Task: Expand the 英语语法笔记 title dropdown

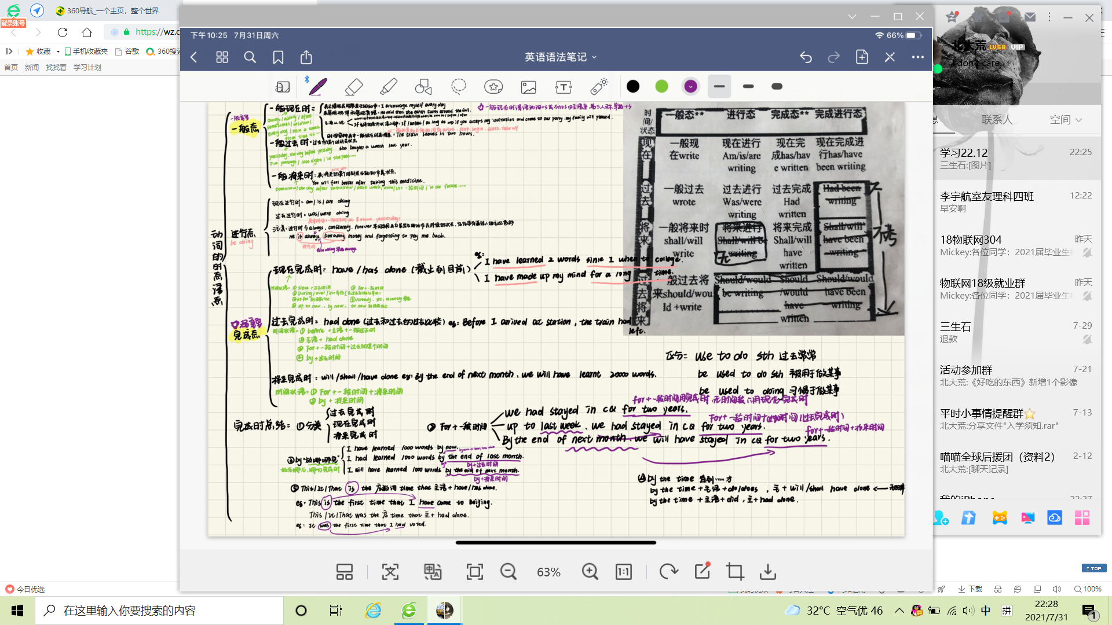Action: (x=560, y=57)
